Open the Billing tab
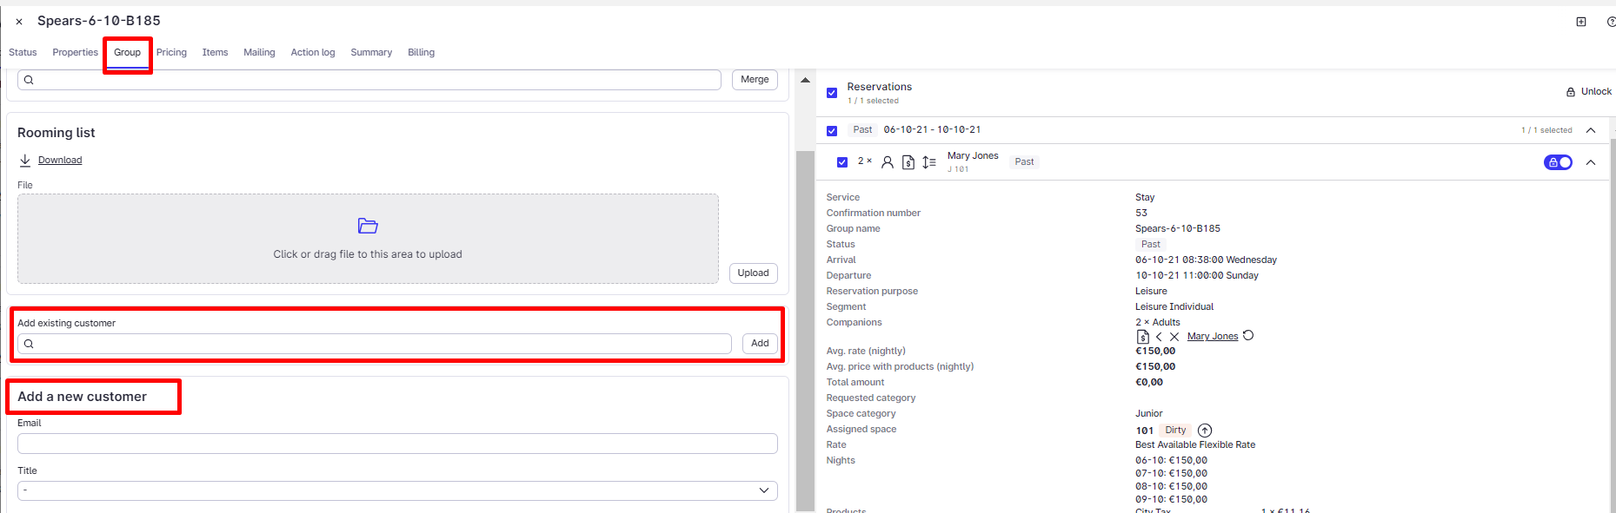Screen dimensions: 1616x513 pyautogui.click(x=421, y=53)
